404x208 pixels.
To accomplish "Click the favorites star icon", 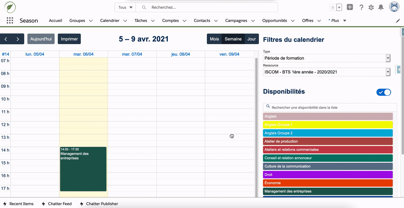I will pyautogui.click(x=333, y=7).
